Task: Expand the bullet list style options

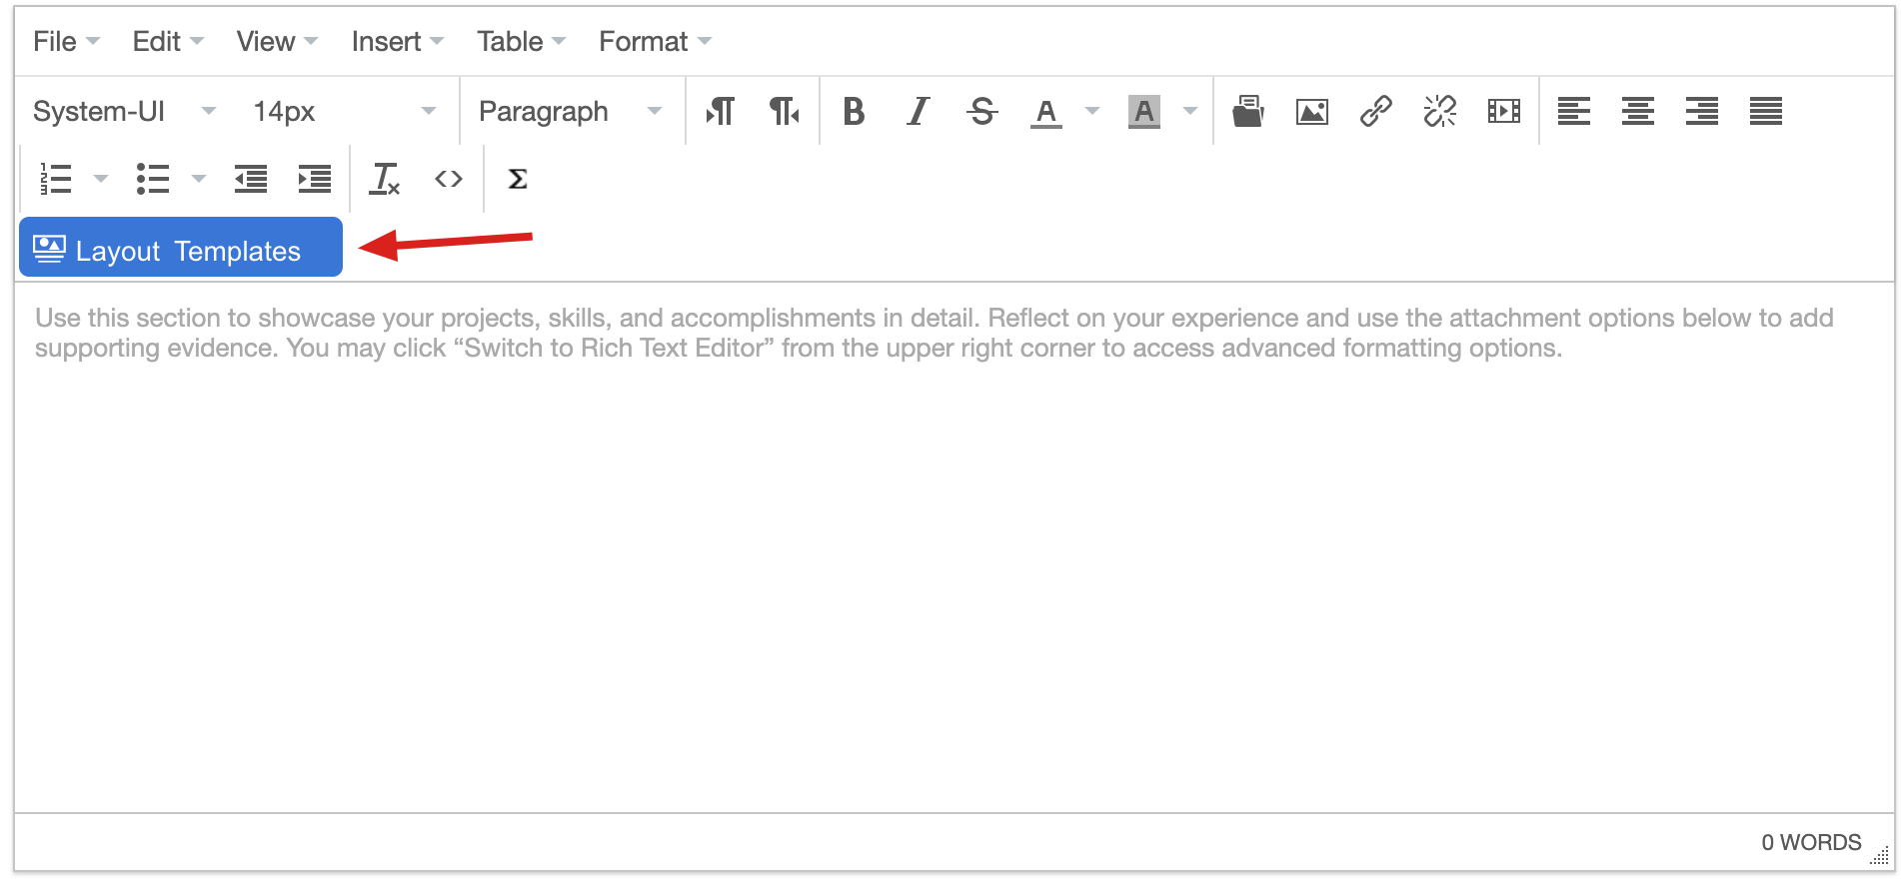Action: (x=199, y=179)
